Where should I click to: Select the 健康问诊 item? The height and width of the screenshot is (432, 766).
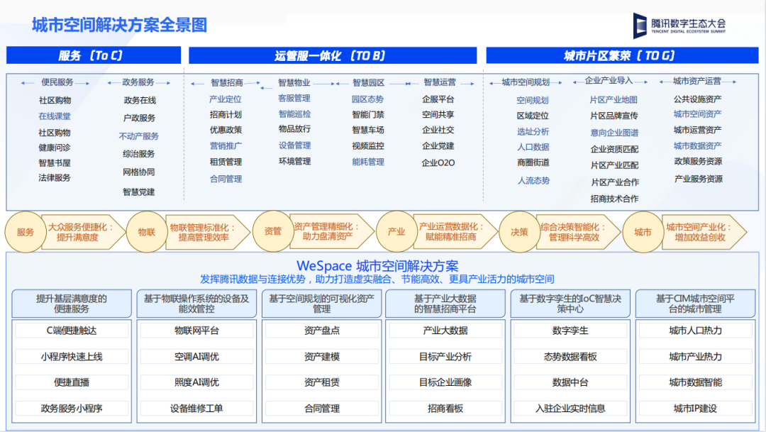pyautogui.click(x=55, y=147)
